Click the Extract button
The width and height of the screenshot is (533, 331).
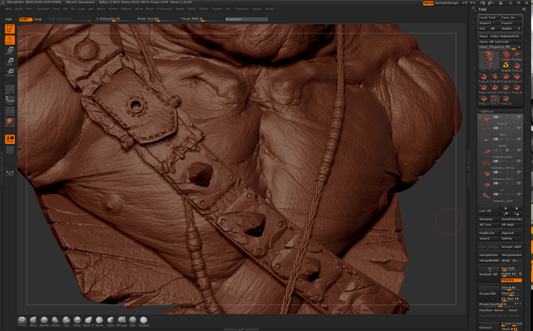point(489,327)
